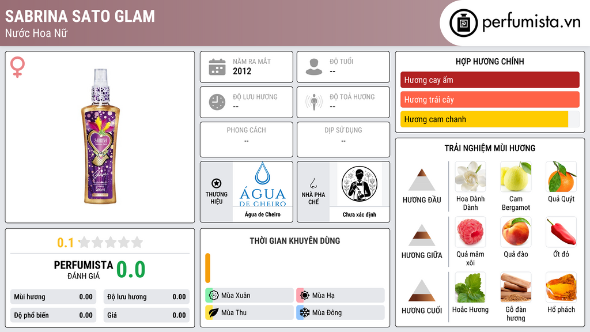Screen dimensions: 590x332
Task: Click the calendar icon beside Năm ra mắt
Action: (217, 67)
